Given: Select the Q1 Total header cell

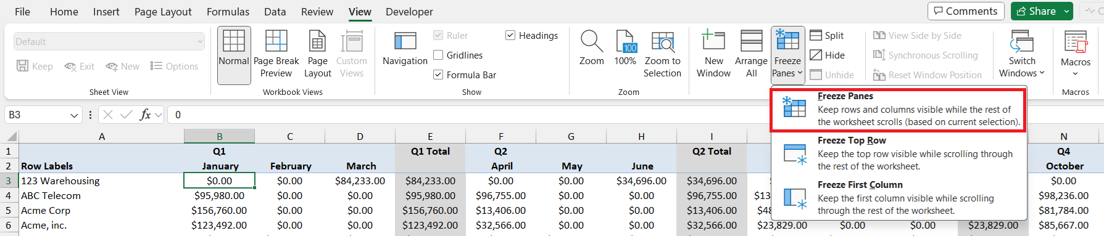Looking at the screenshot, I should [430, 152].
